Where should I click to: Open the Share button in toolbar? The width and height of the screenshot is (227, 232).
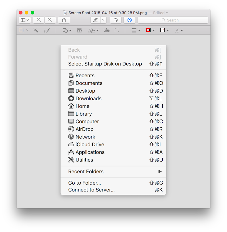64,20
